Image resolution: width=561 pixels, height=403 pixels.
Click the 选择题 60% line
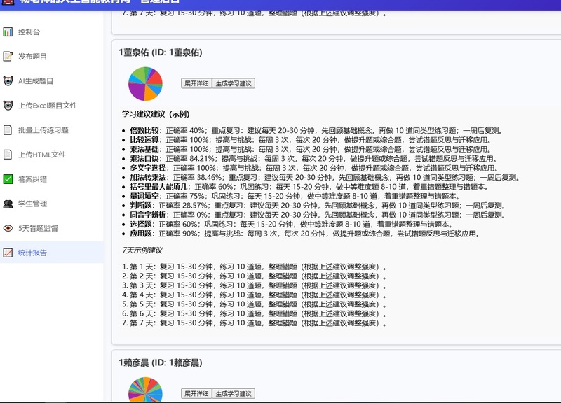click(292, 224)
